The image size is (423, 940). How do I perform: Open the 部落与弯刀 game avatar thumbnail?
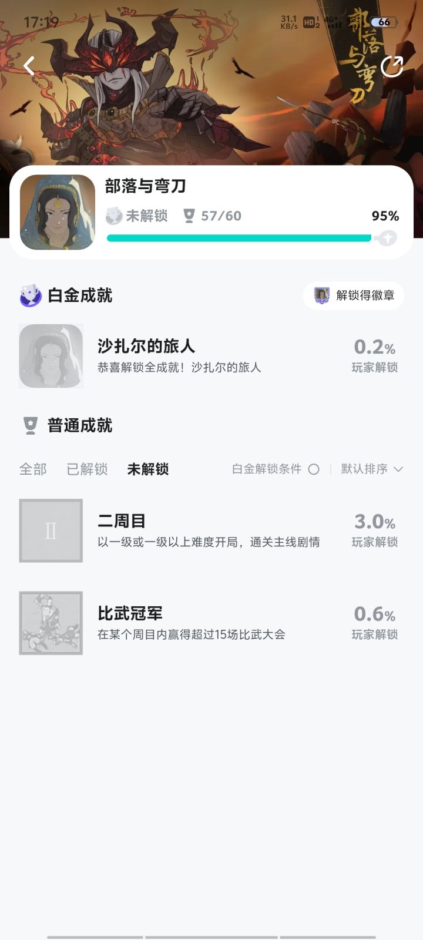pyautogui.click(x=58, y=212)
